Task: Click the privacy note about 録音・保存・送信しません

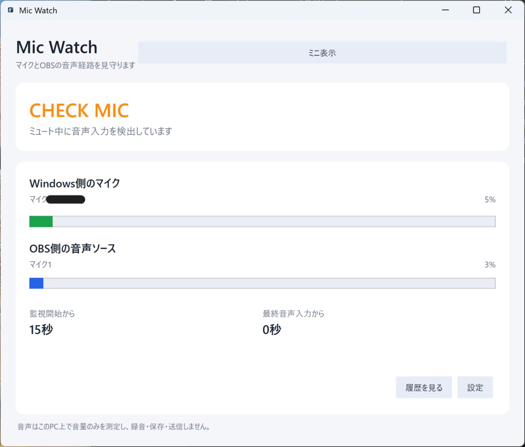Action: 114,426
